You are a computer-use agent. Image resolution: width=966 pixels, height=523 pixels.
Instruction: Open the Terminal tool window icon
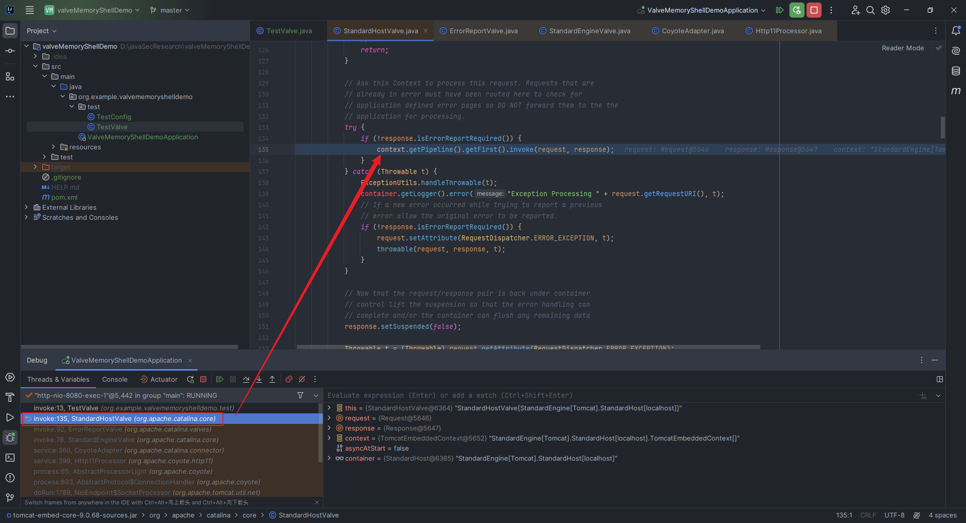(10, 458)
